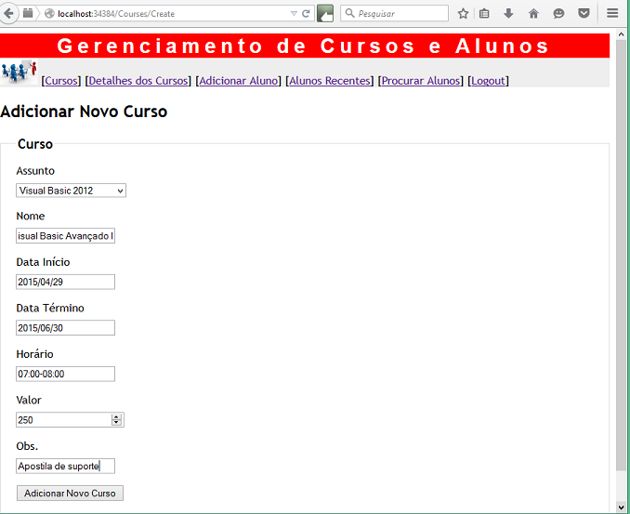Bookmark this page with star icon
Image resolution: width=630 pixels, height=514 pixels.
coord(463,14)
